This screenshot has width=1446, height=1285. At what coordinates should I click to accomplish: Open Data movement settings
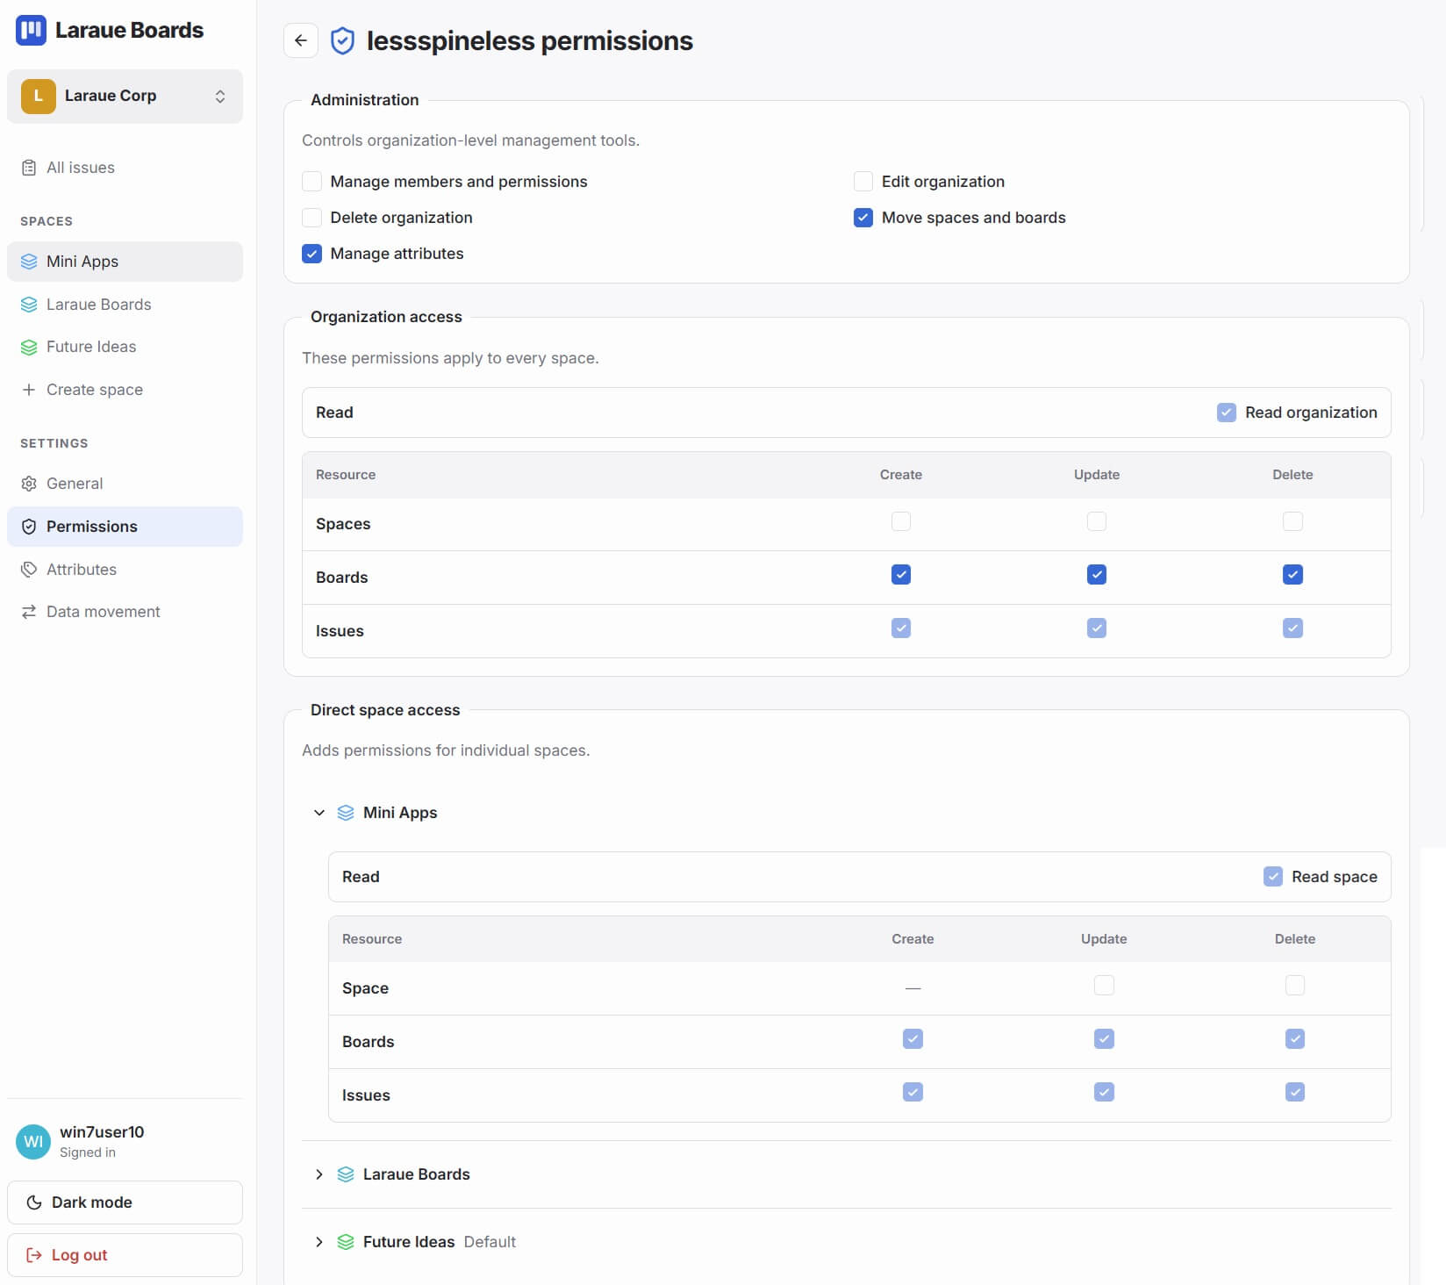pos(125,612)
